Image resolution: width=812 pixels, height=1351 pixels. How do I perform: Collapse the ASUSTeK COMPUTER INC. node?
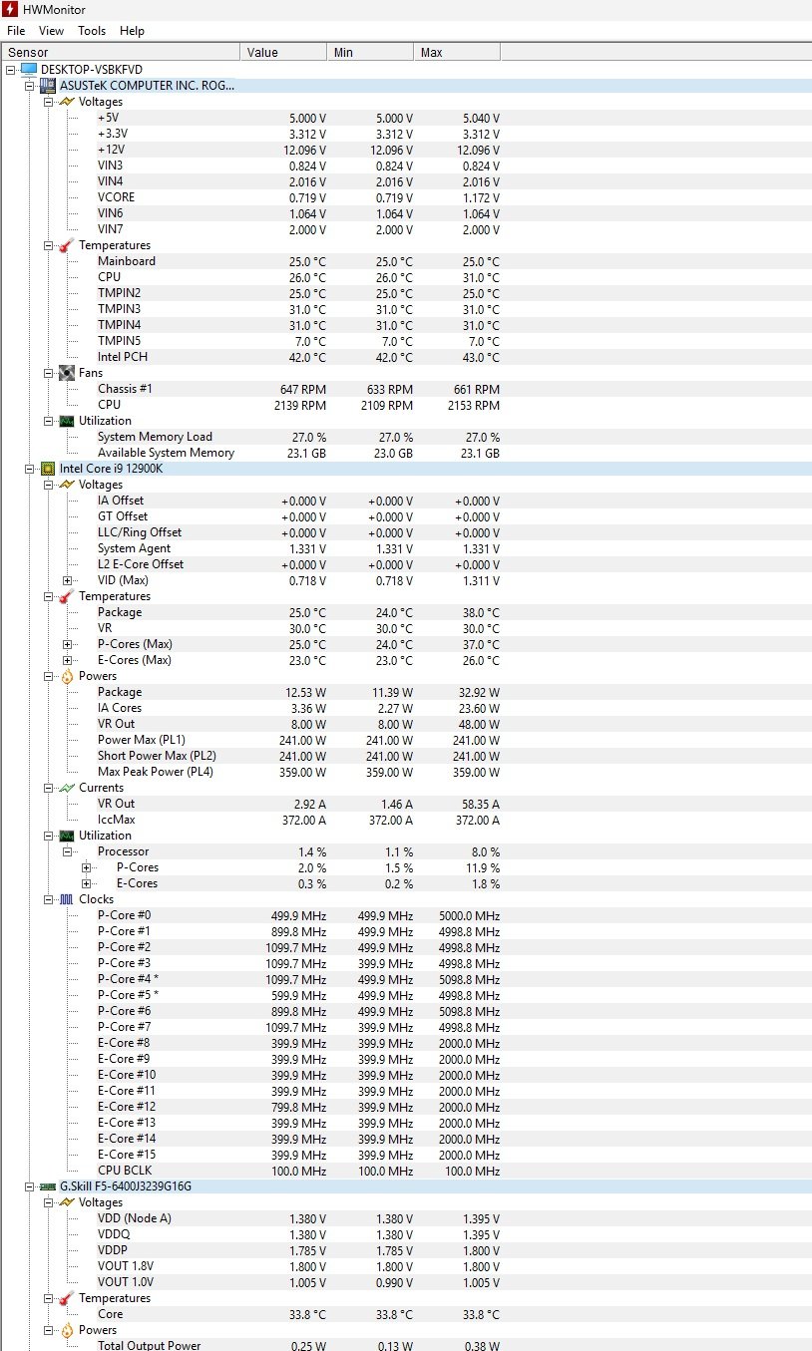tap(30, 86)
